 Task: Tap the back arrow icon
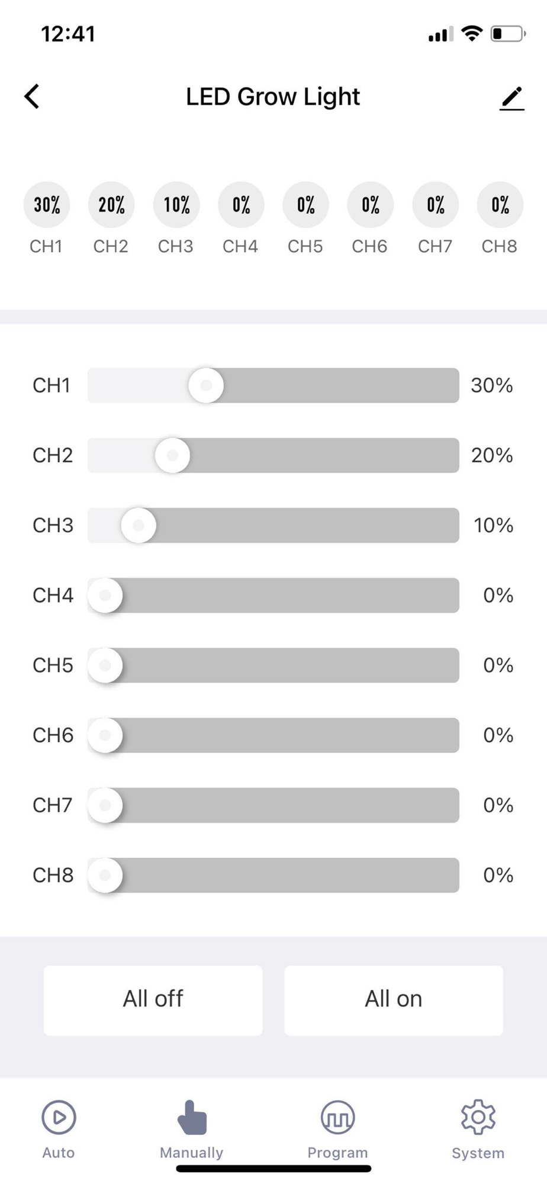click(33, 96)
